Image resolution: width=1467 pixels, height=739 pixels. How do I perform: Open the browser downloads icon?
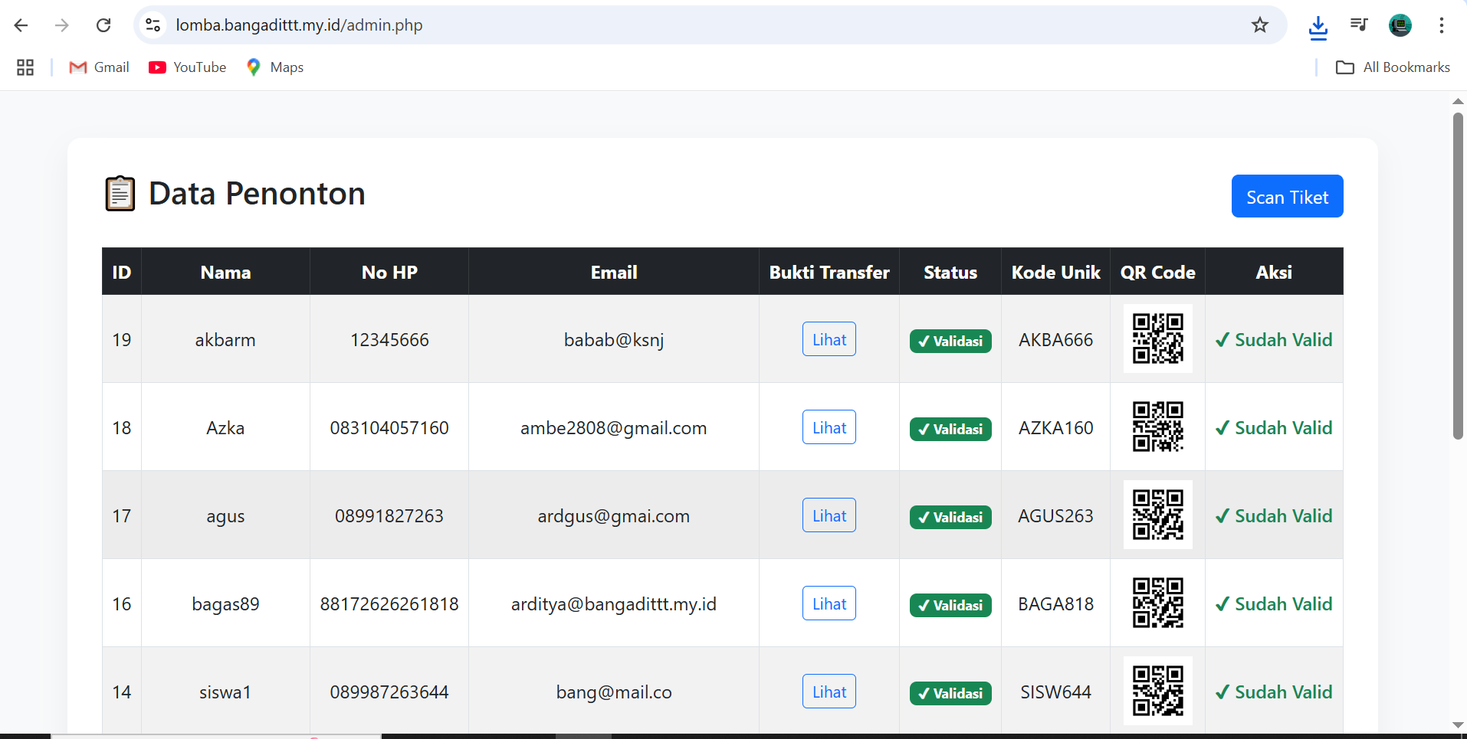click(1318, 27)
